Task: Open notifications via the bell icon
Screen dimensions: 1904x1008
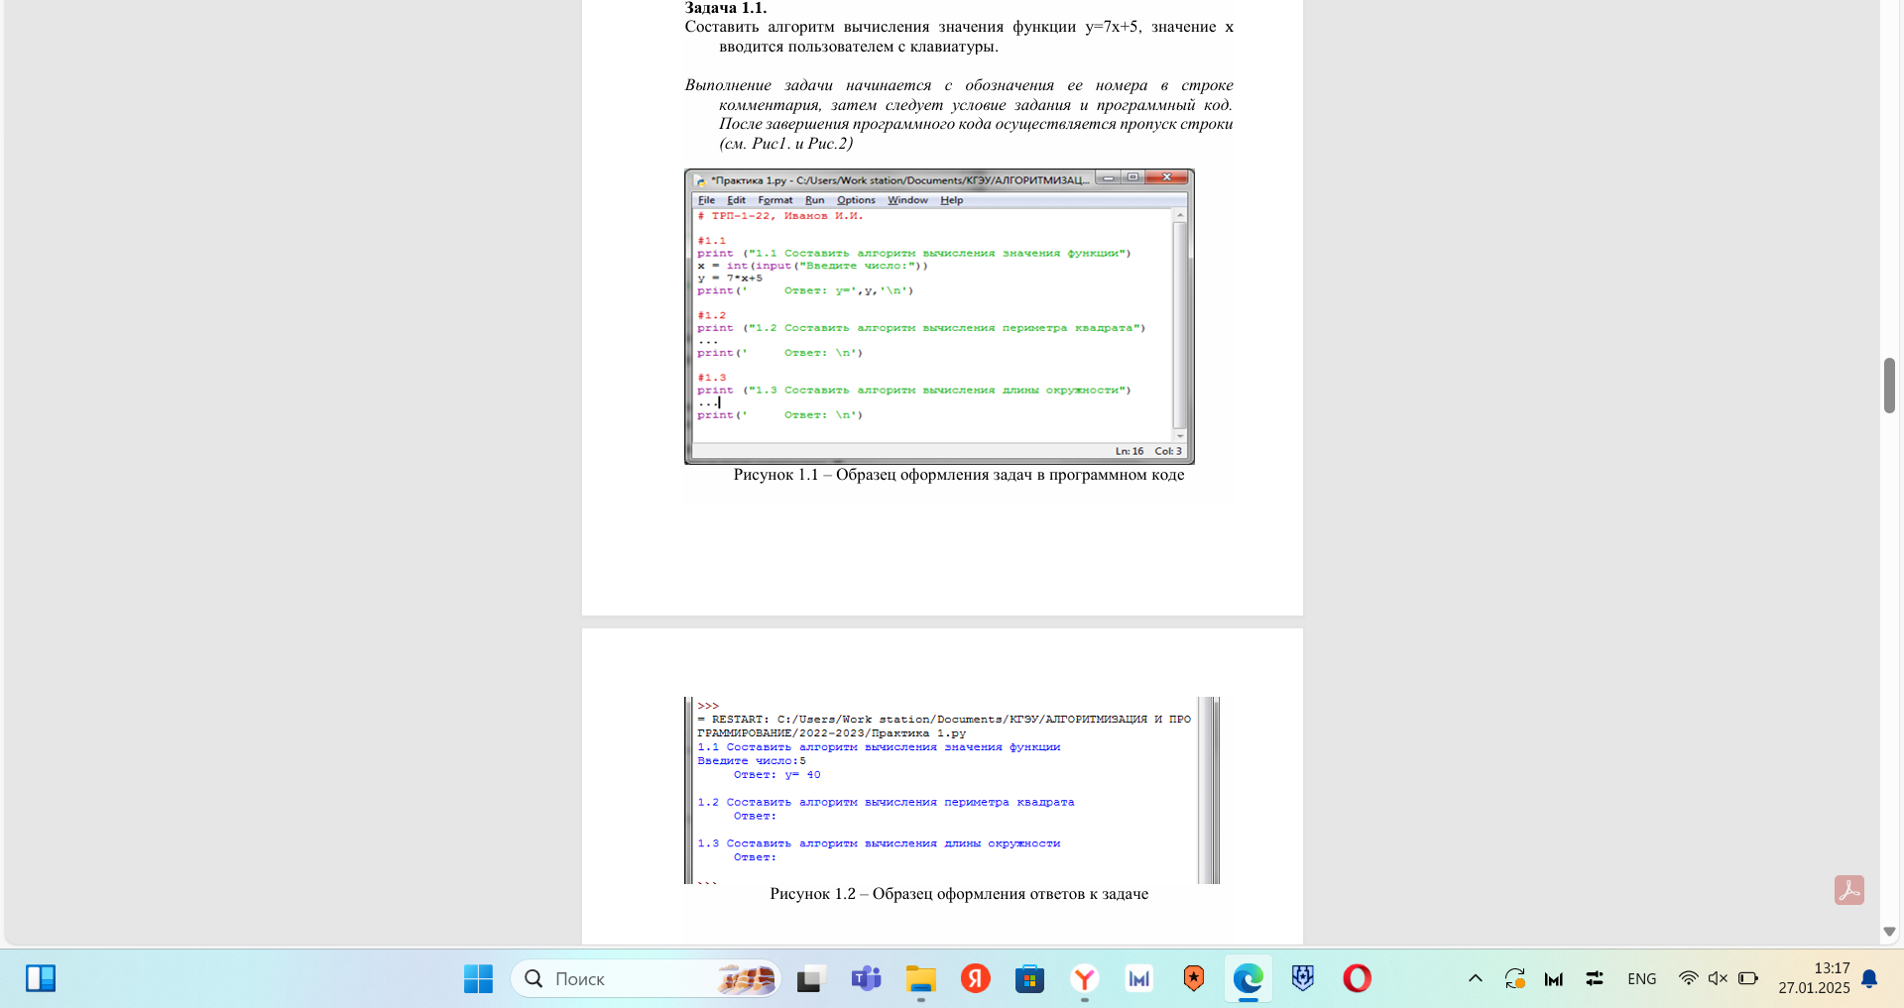Action: point(1870,979)
